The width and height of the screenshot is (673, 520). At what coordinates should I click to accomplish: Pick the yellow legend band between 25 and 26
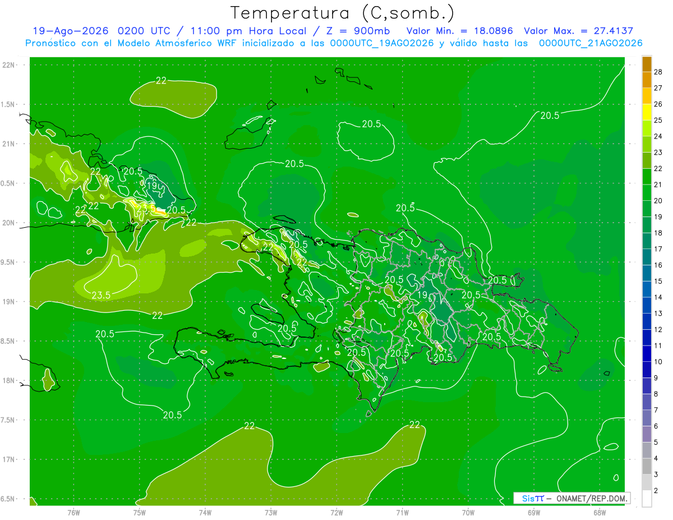point(647,112)
